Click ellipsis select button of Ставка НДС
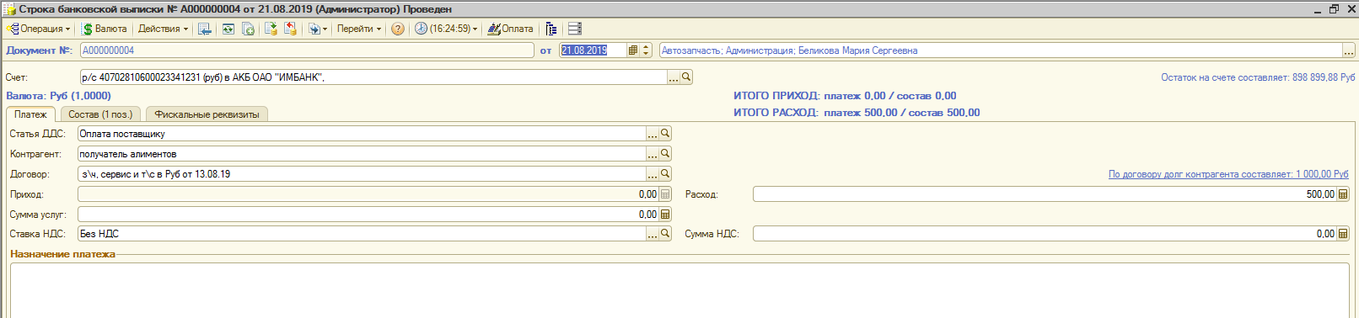 653,234
